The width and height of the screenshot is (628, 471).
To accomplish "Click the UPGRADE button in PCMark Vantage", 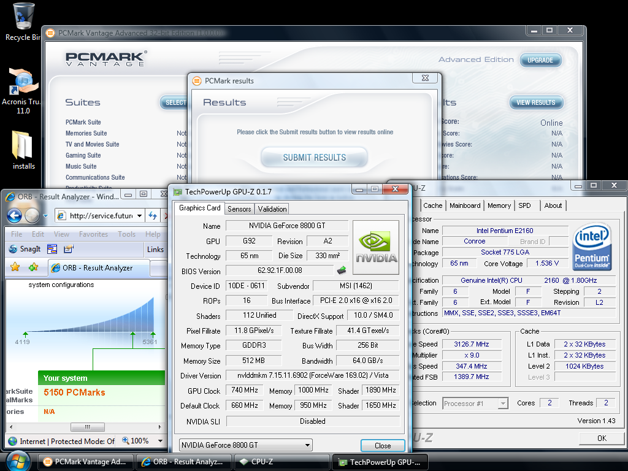I will [x=540, y=60].
